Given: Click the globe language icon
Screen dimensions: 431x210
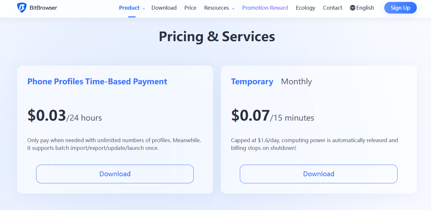Looking at the screenshot, I should pos(352,8).
